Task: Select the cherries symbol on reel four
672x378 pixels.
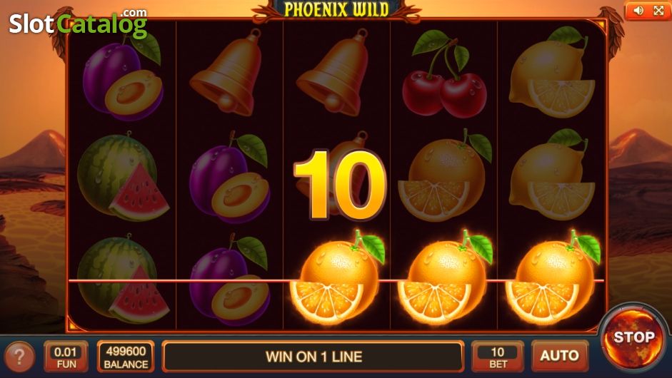Action: coord(444,73)
